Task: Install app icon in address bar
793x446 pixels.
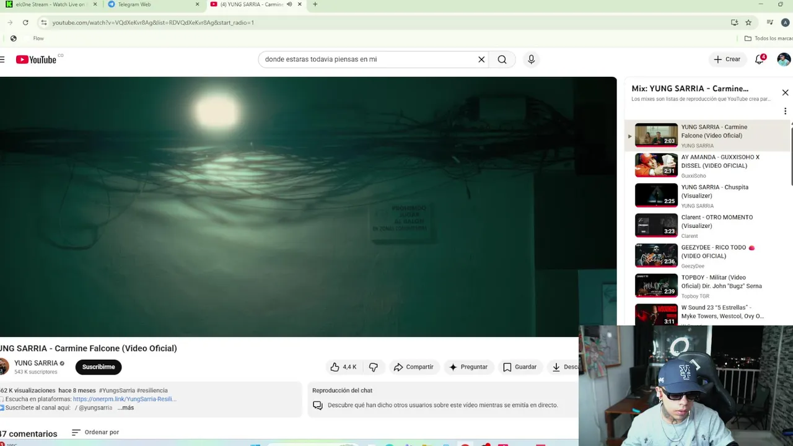Action: coord(734,22)
